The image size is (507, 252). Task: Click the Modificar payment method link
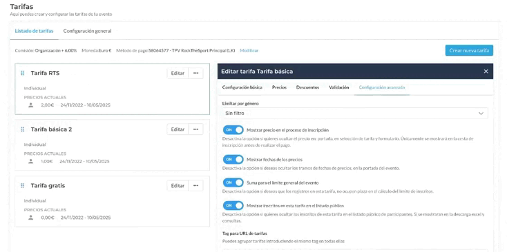click(x=249, y=50)
